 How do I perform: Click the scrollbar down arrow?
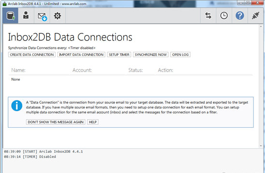pyautogui.click(x=261, y=146)
